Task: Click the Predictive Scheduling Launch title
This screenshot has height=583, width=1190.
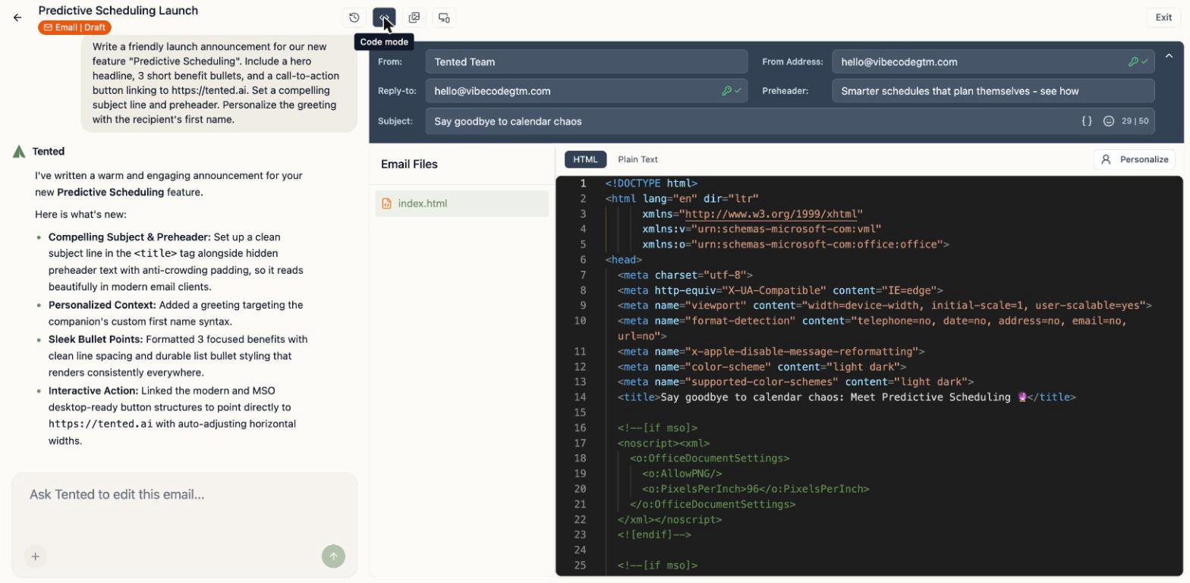Action: point(118,11)
